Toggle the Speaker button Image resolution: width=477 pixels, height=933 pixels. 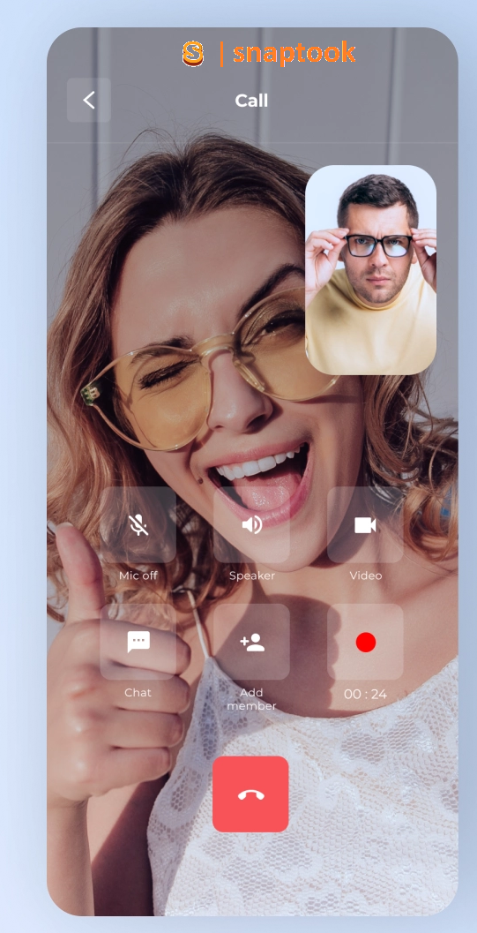(252, 525)
